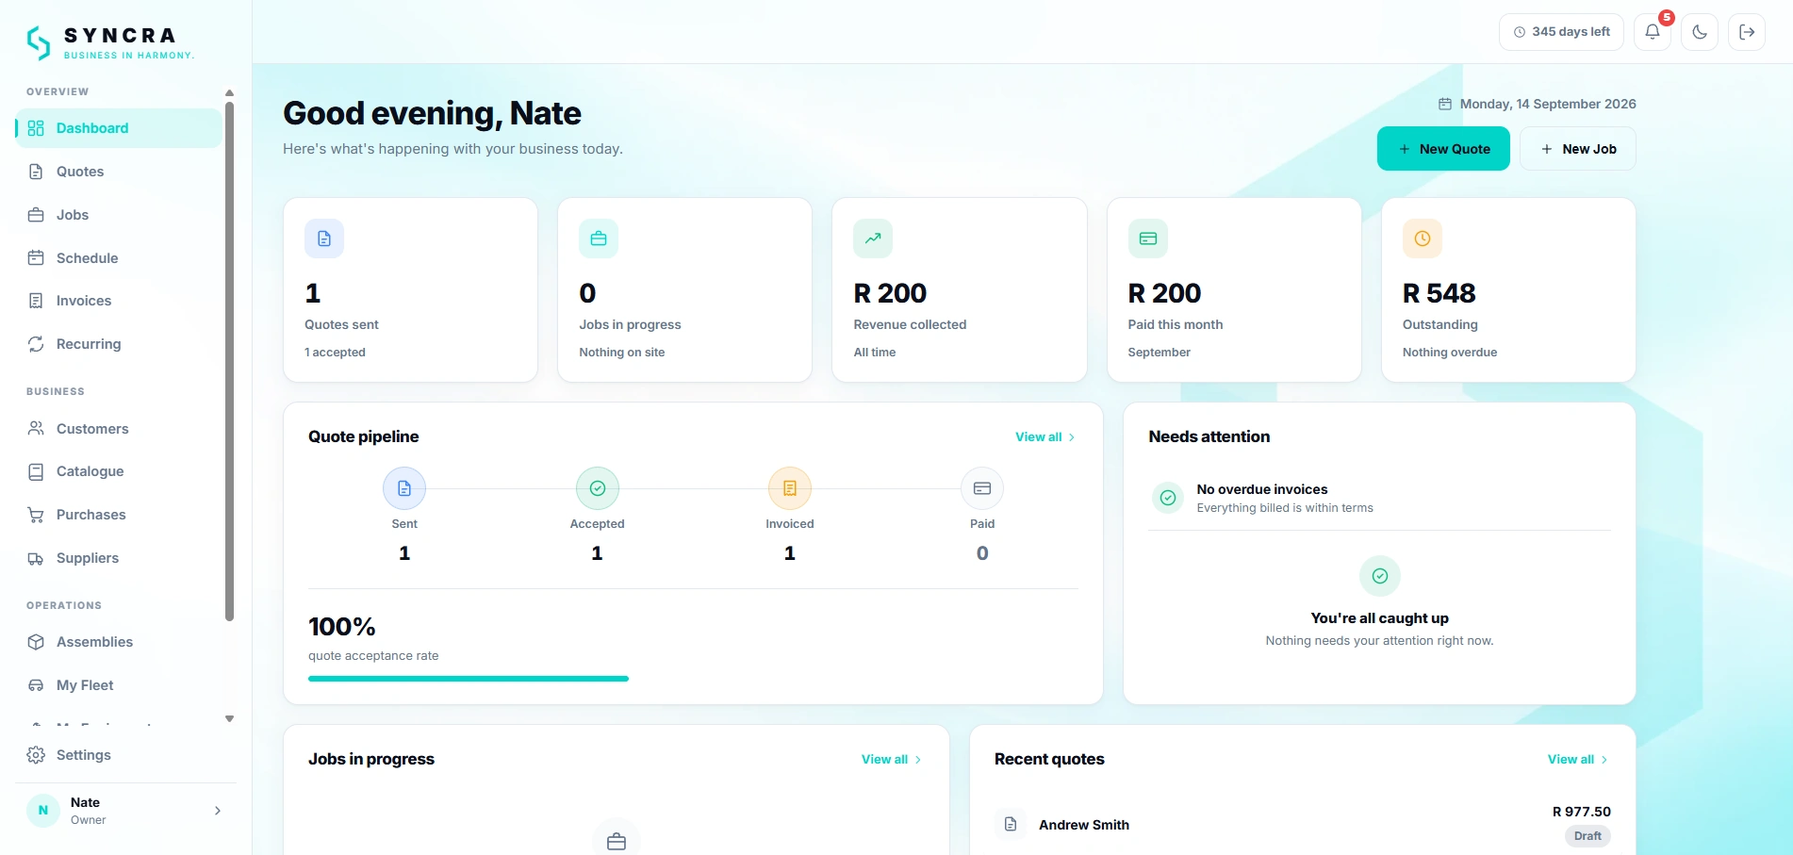1793x855 pixels.
Task: Click the Sent stage icon in pipeline
Action: tap(404, 488)
